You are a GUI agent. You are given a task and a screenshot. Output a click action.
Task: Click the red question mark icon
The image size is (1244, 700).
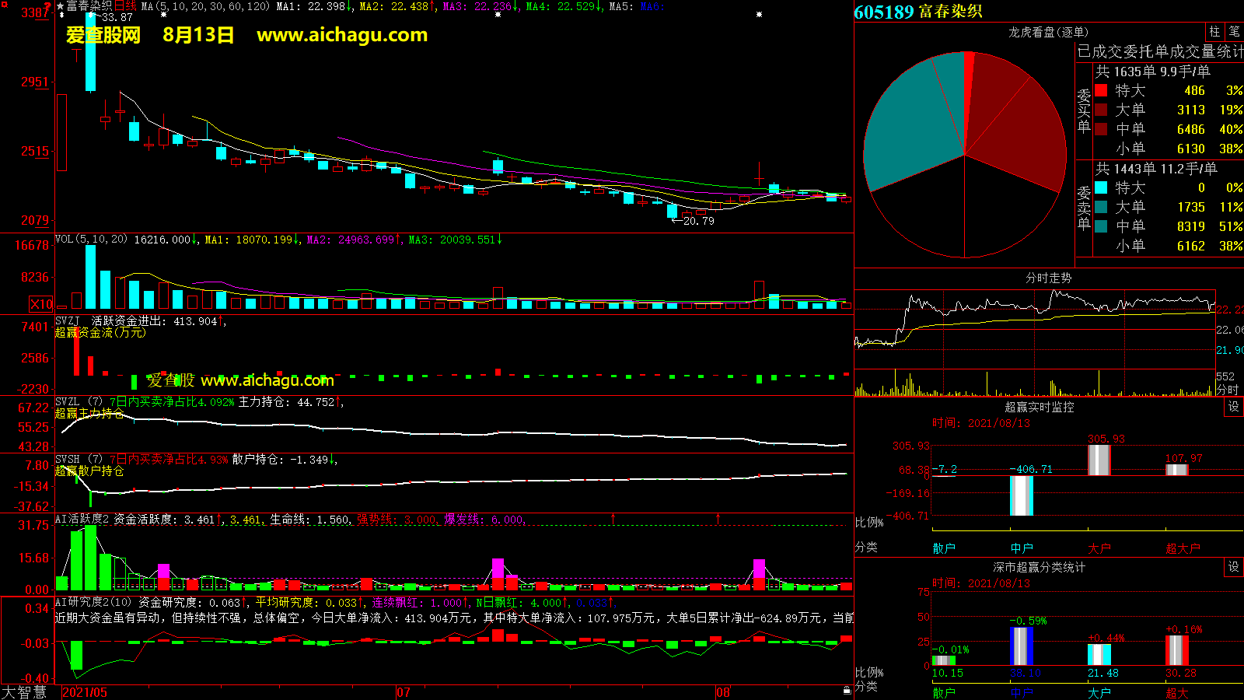(x=47, y=7)
